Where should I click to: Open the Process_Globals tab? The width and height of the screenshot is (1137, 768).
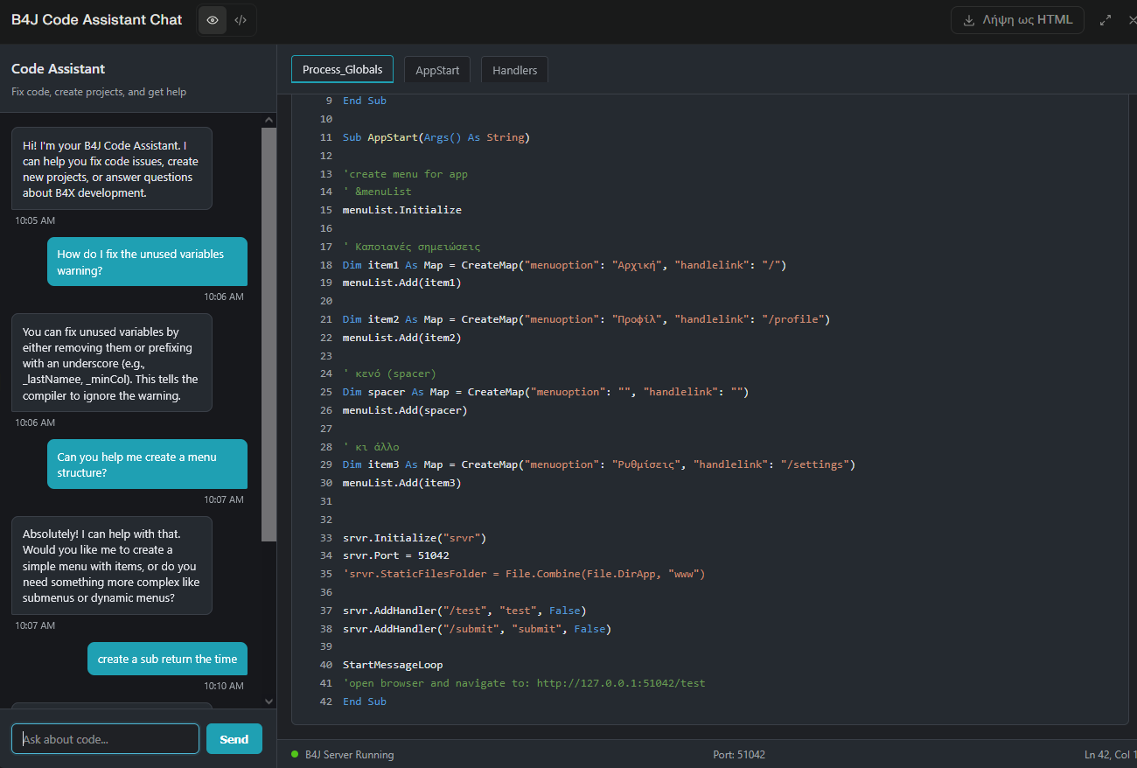342,70
